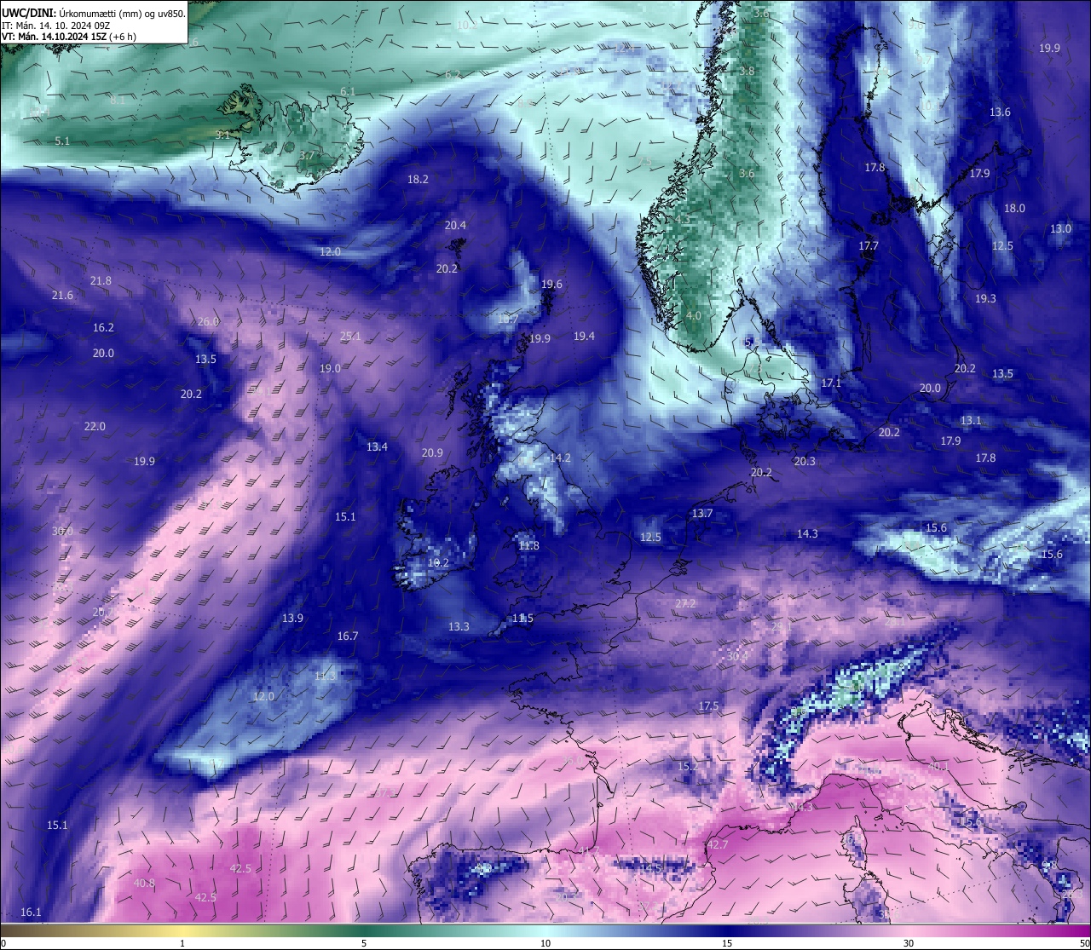Click the 17.5 value label
1091x950 pixels.
click(708, 707)
